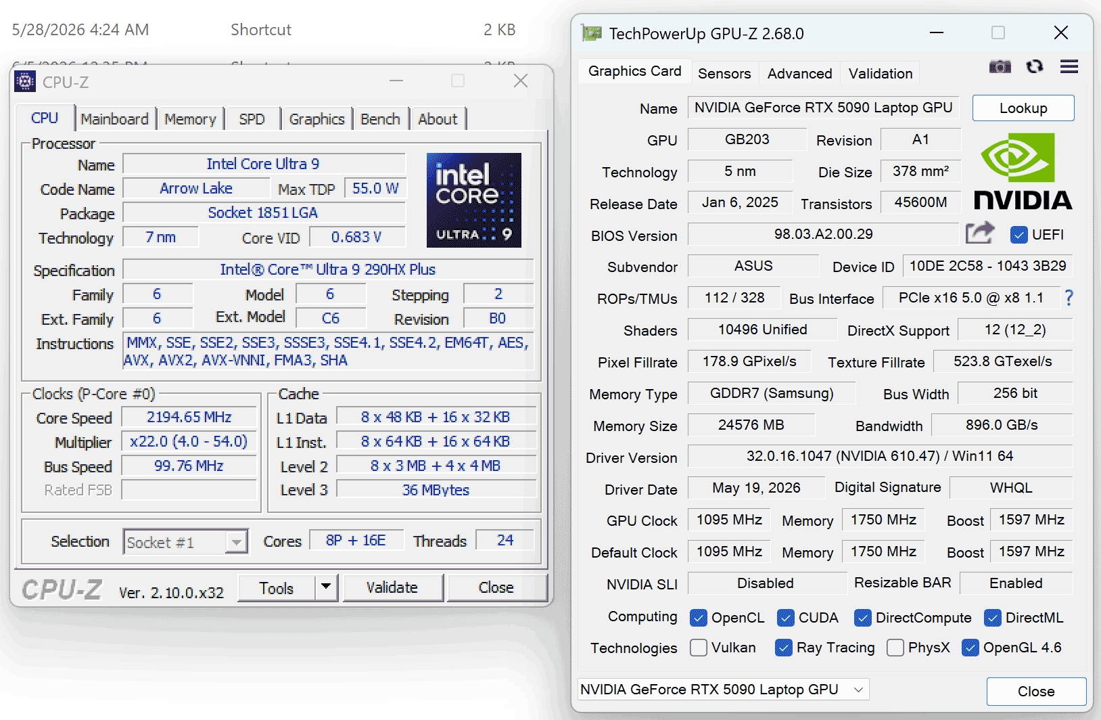Click the Core Speed value 2194.65 MHz

(x=189, y=417)
